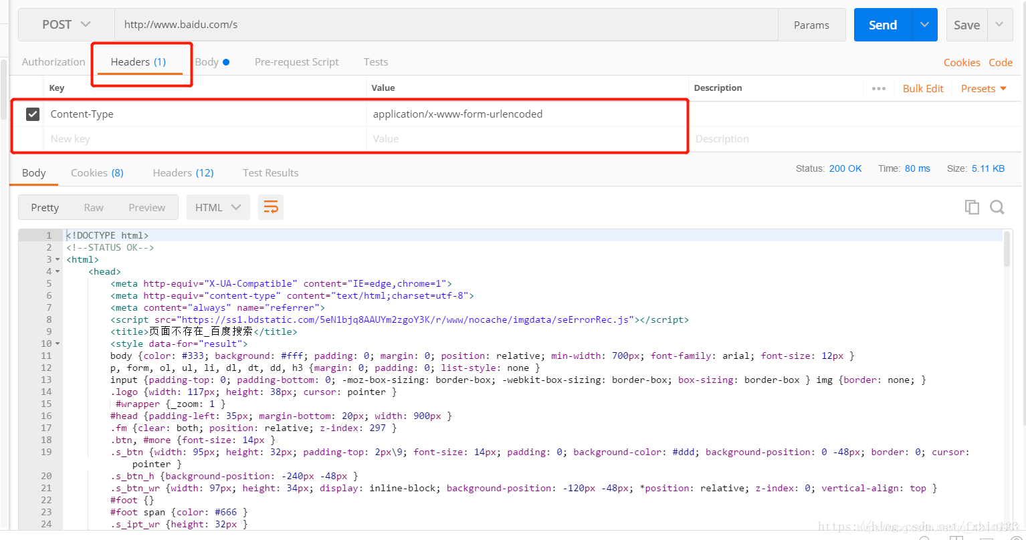Screen dimensions: 1026x540
Task: Click the Time 80 ms value
Action: (917, 168)
